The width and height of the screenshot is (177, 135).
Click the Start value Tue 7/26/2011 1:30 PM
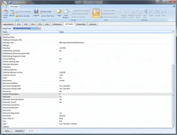coord(68,124)
